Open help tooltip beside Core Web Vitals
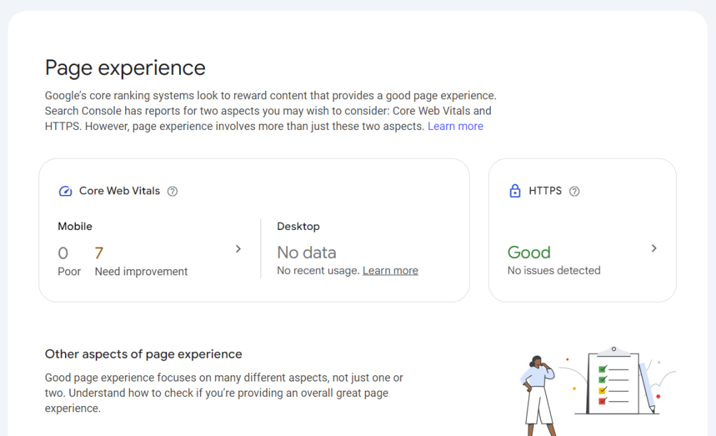This screenshot has height=436, width=716. (173, 191)
